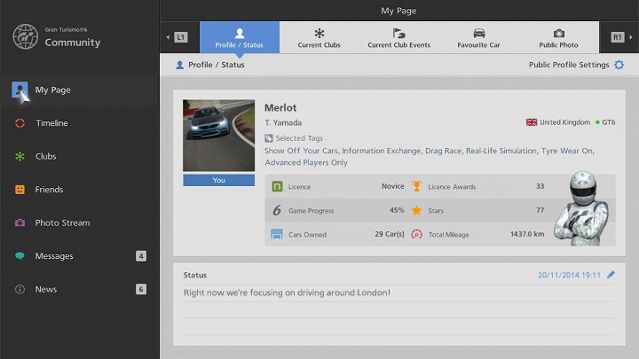
Task: Click the status text about London
Action: click(286, 293)
